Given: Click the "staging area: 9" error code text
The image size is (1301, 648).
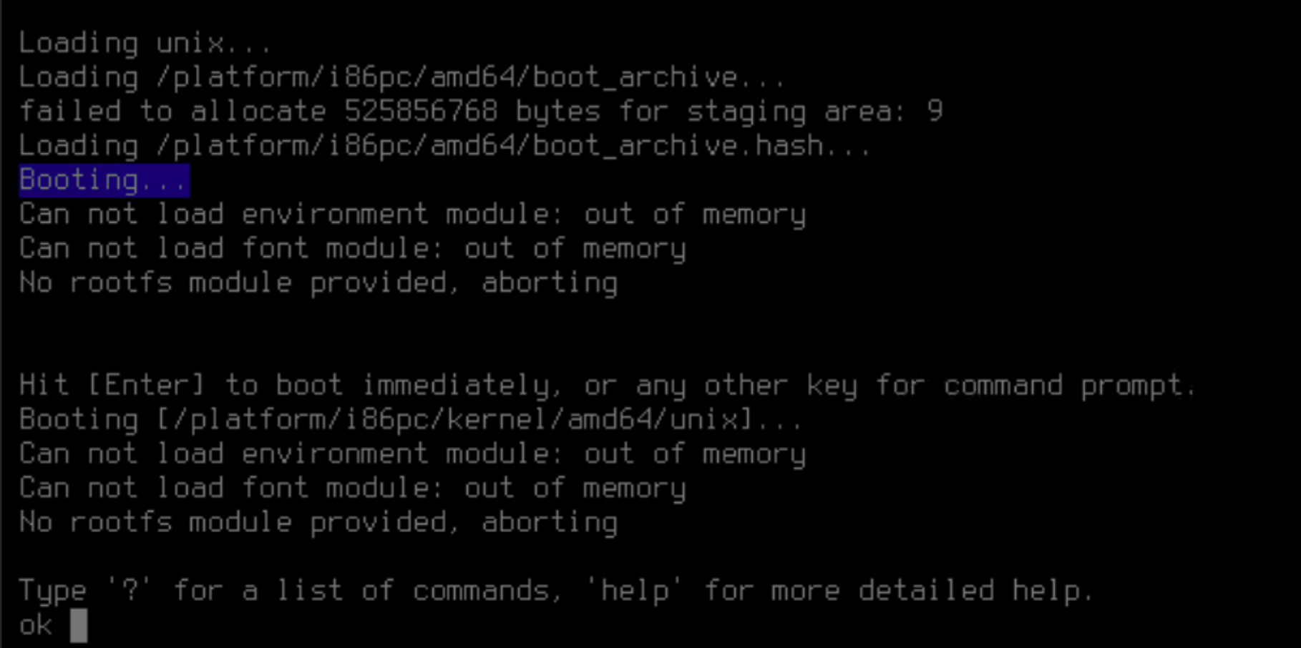Looking at the screenshot, I should 815,111.
